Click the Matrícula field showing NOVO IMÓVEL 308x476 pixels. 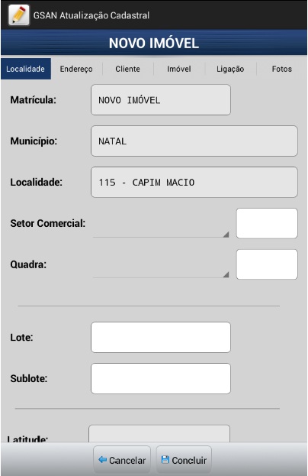(x=161, y=100)
